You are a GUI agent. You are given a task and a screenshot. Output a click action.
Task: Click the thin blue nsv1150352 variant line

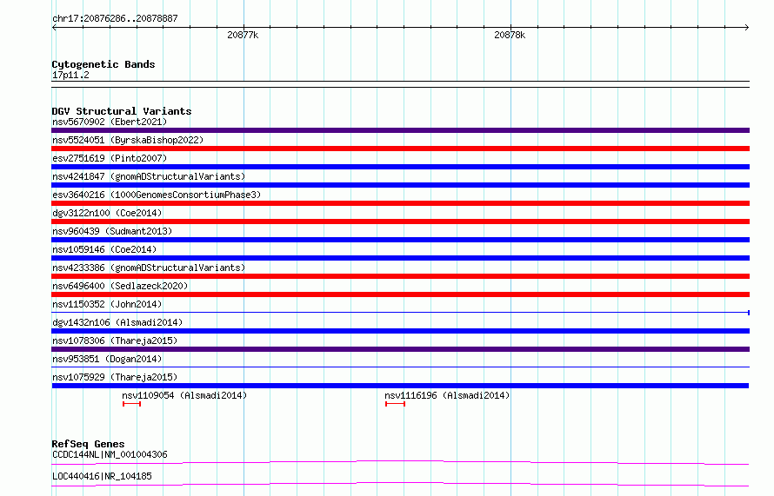click(400, 313)
